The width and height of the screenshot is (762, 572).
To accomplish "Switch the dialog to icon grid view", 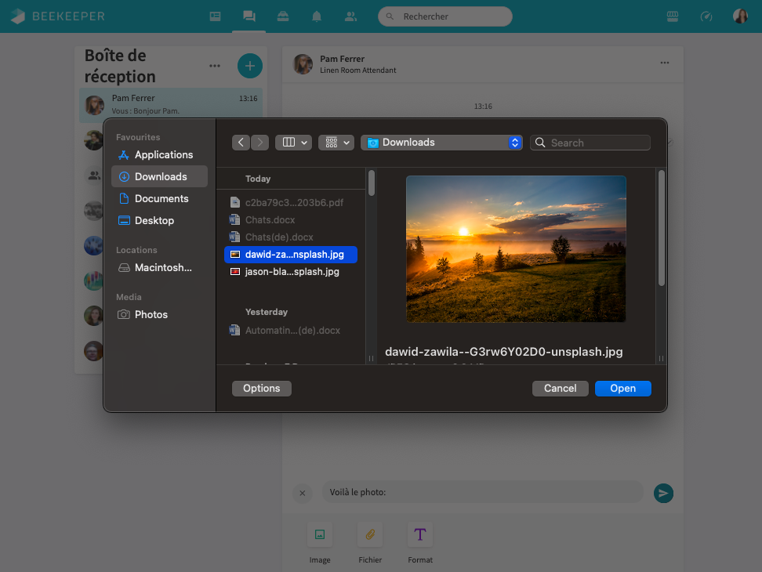I will click(331, 142).
